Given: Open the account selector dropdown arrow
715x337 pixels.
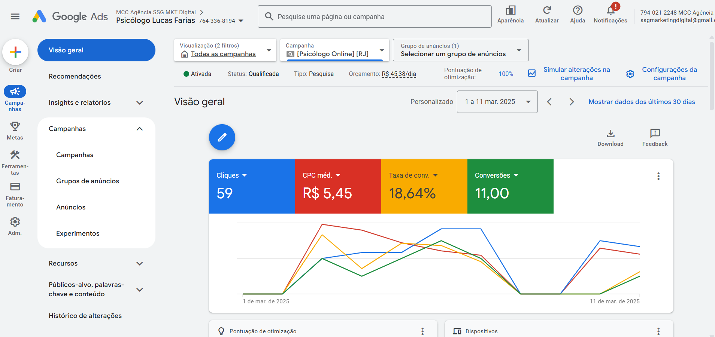Looking at the screenshot, I should coord(241,21).
